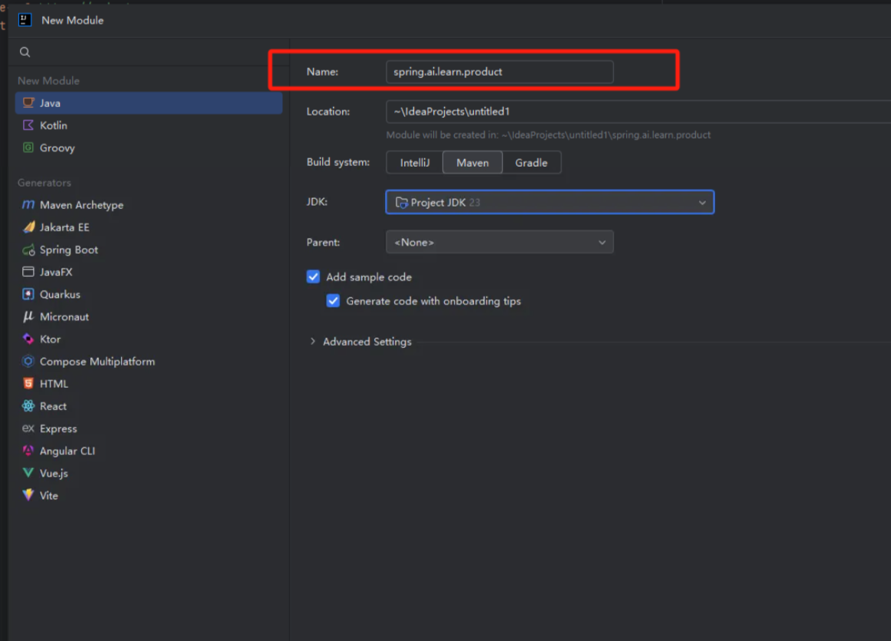Click the module Name input field
Image resolution: width=891 pixels, height=641 pixels.
coord(500,72)
